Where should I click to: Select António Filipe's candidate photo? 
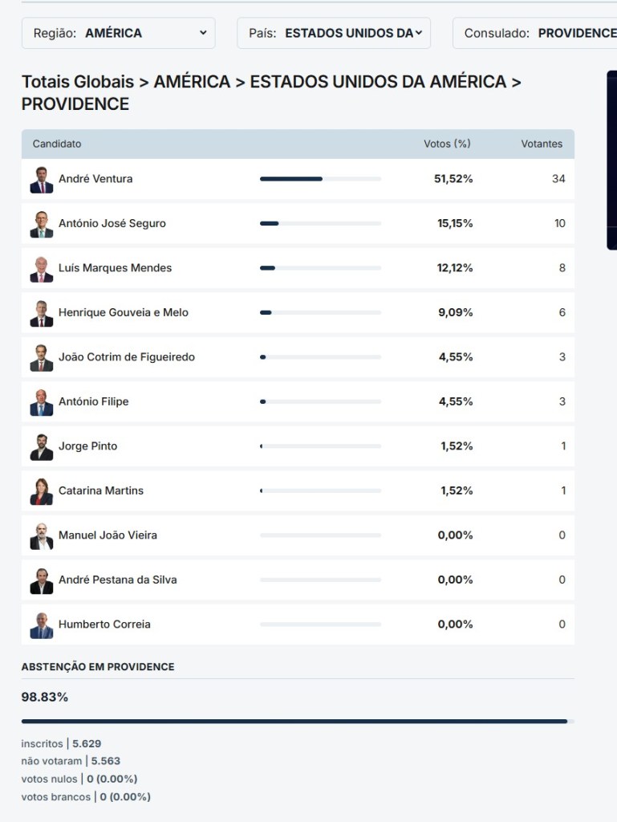tap(42, 402)
